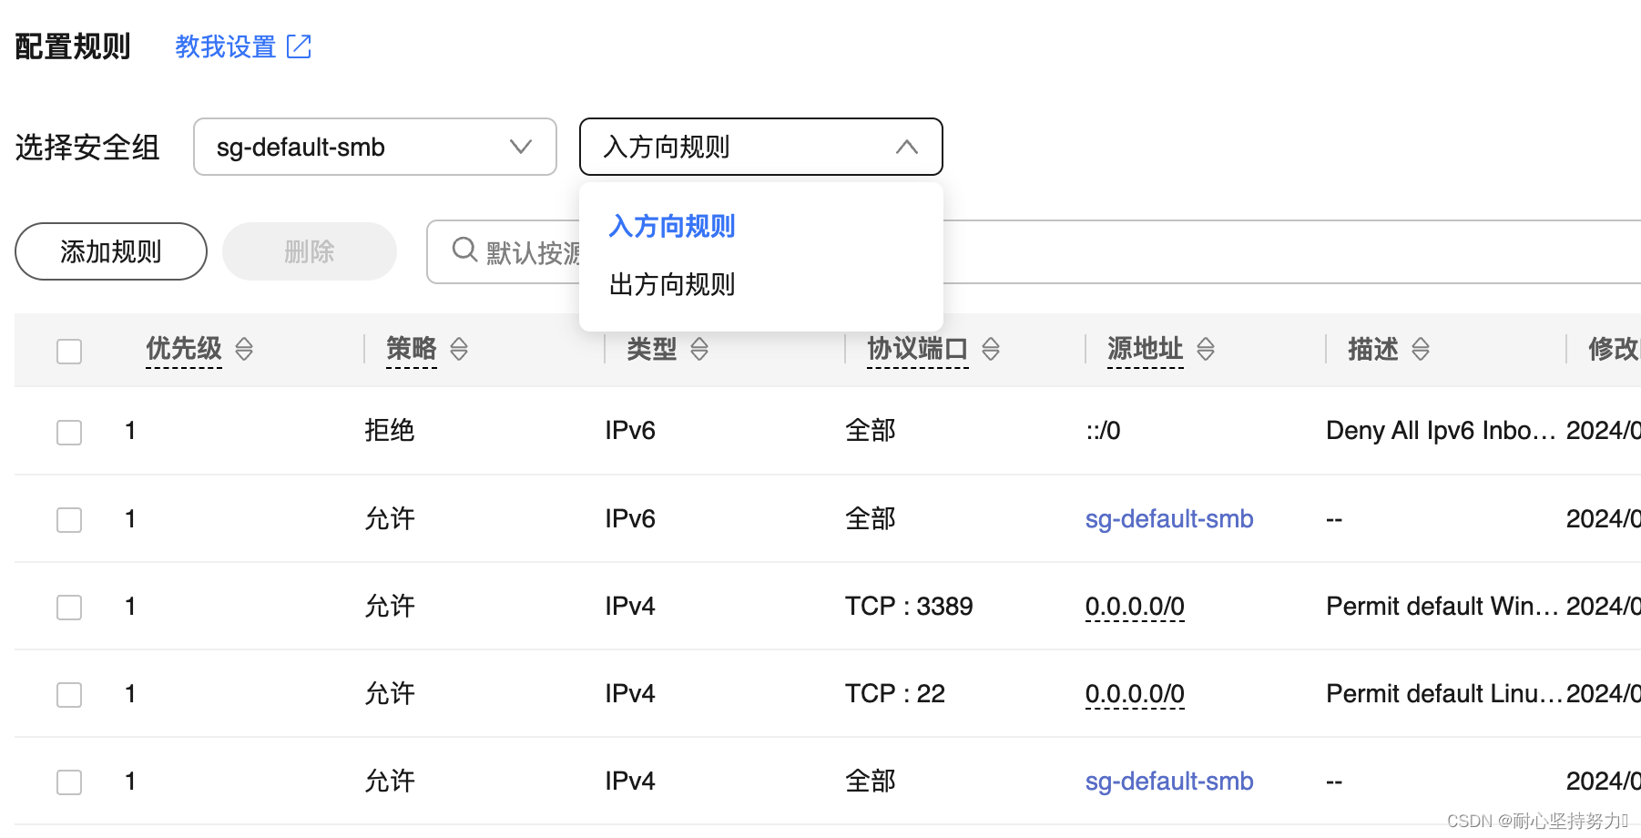Open the 教我设置 help link
Image resolution: width=1641 pixels, height=838 pixels.
pos(226,46)
